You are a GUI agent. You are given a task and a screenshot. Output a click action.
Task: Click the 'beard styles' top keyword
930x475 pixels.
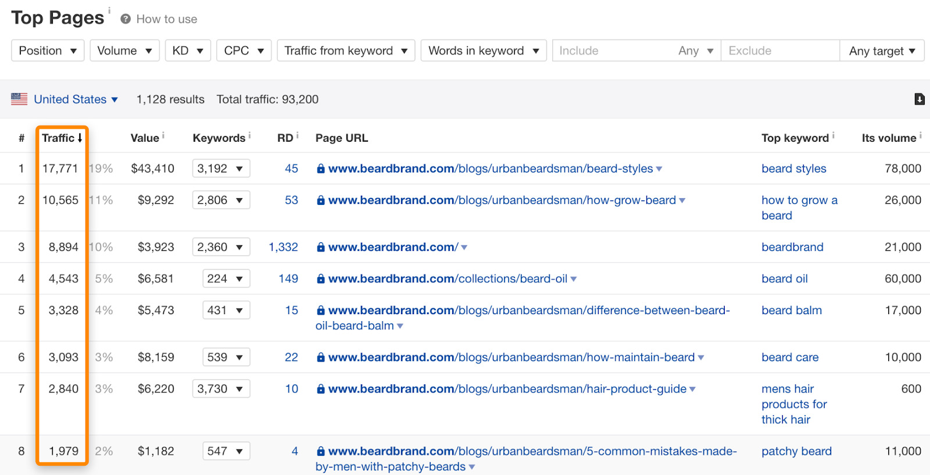click(794, 168)
